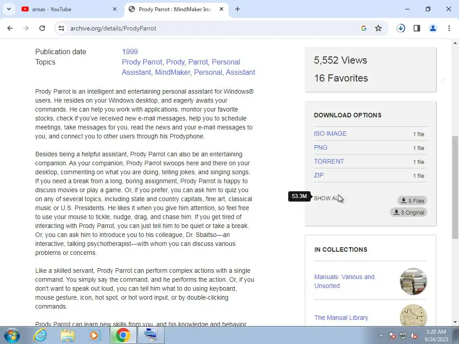This screenshot has height=344, width=459.
Task: Open the Windows Start button
Action: [12, 335]
